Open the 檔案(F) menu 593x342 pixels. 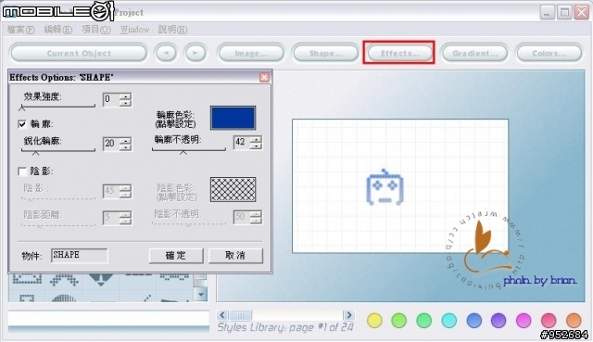click(x=20, y=30)
